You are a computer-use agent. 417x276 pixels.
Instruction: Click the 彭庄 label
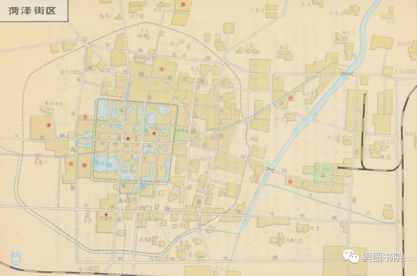click(132, 199)
